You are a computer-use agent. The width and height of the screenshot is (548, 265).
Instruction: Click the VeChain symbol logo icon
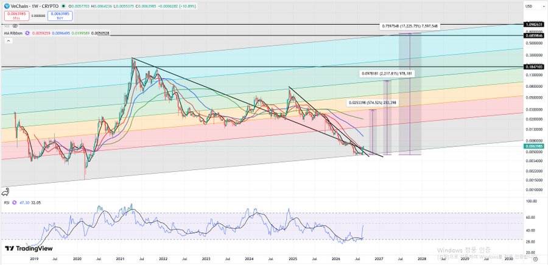tap(7, 6)
